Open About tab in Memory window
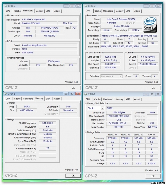The image size is (166, 185). click(x=57, y=99)
